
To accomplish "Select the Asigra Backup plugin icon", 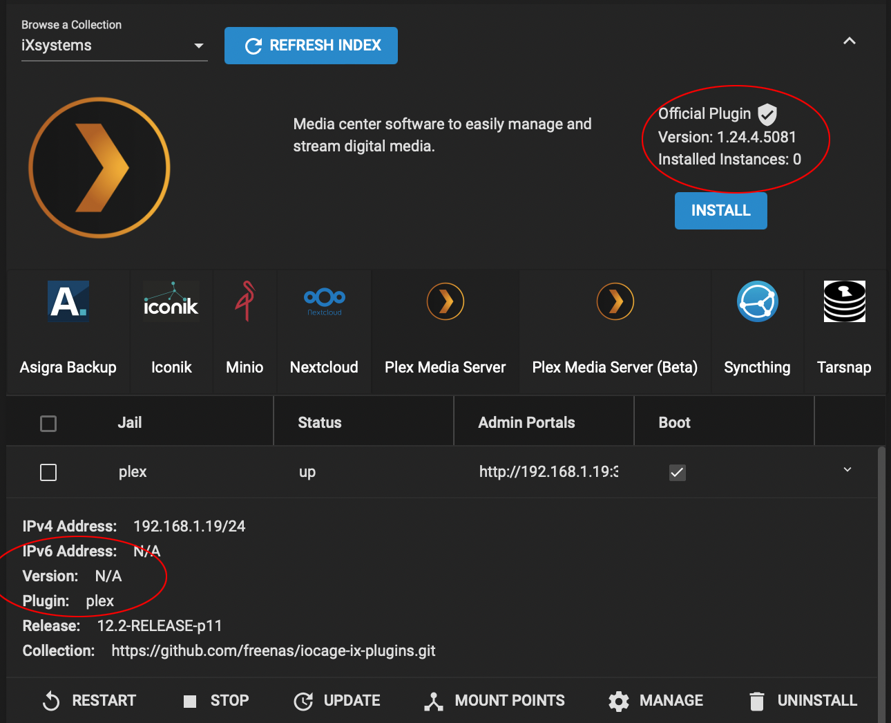I will tap(68, 301).
